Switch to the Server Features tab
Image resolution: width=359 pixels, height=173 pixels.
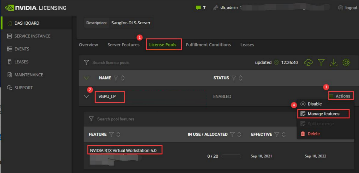coord(123,45)
